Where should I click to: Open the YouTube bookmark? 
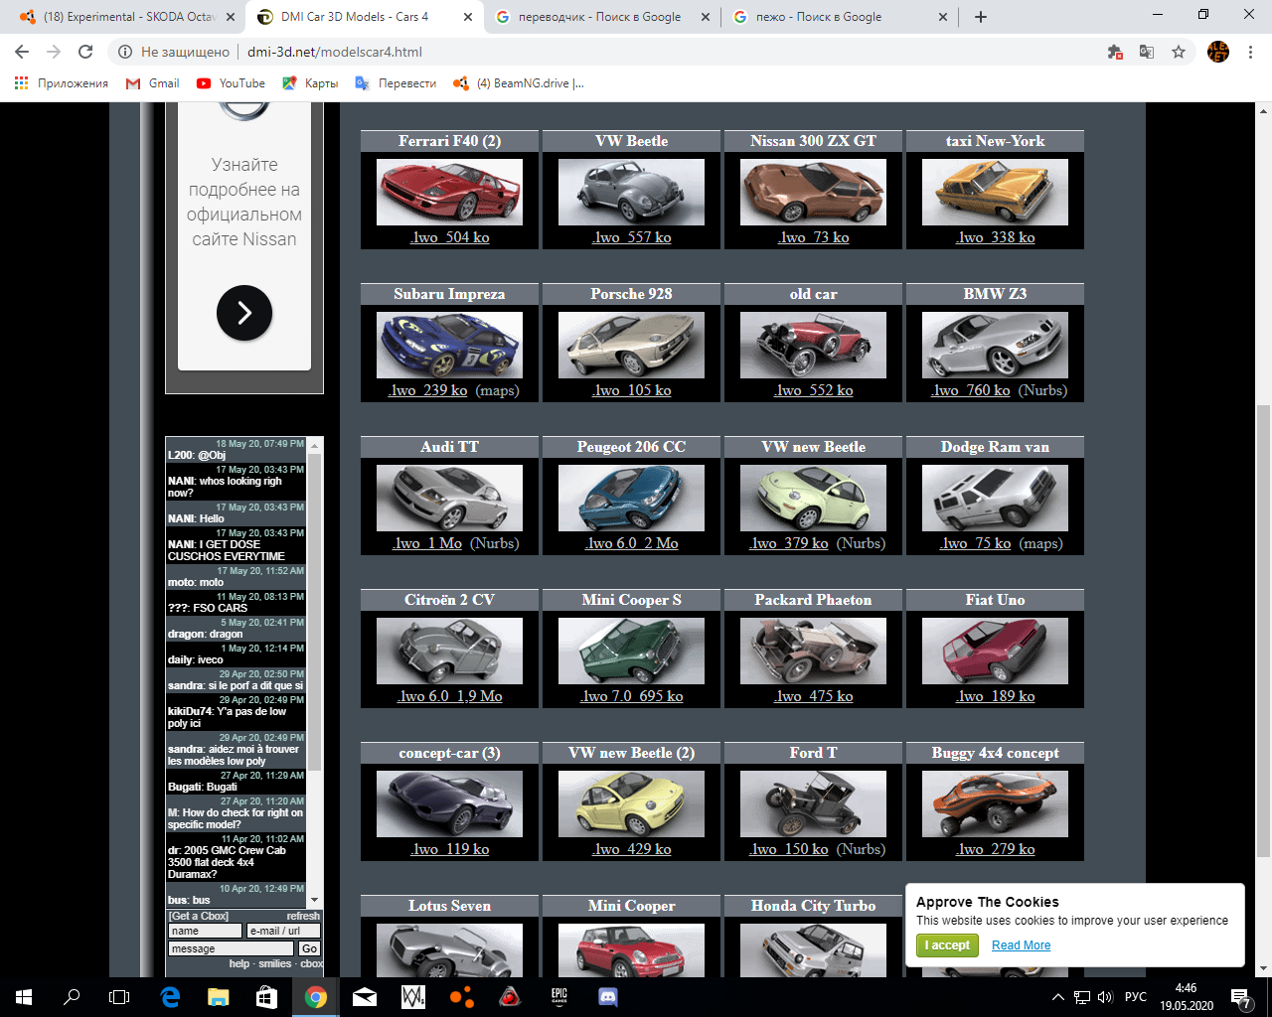pyautogui.click(x=231, y=83)
